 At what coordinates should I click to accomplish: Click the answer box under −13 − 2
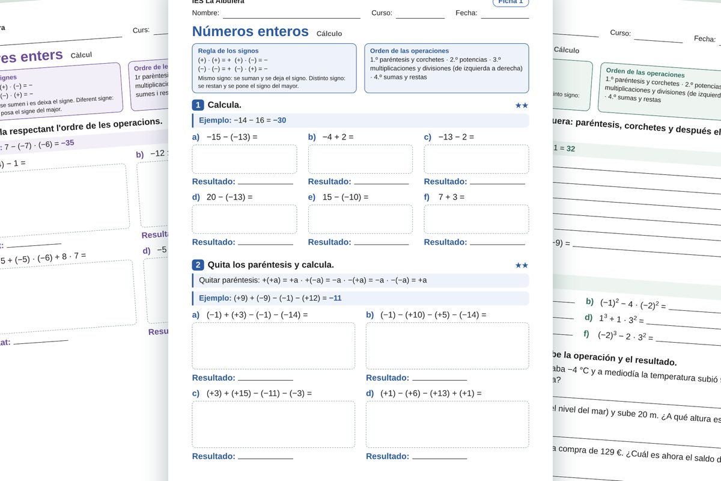476,159
